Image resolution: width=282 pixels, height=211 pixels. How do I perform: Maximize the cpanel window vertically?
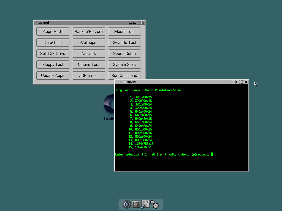point(139,23)
